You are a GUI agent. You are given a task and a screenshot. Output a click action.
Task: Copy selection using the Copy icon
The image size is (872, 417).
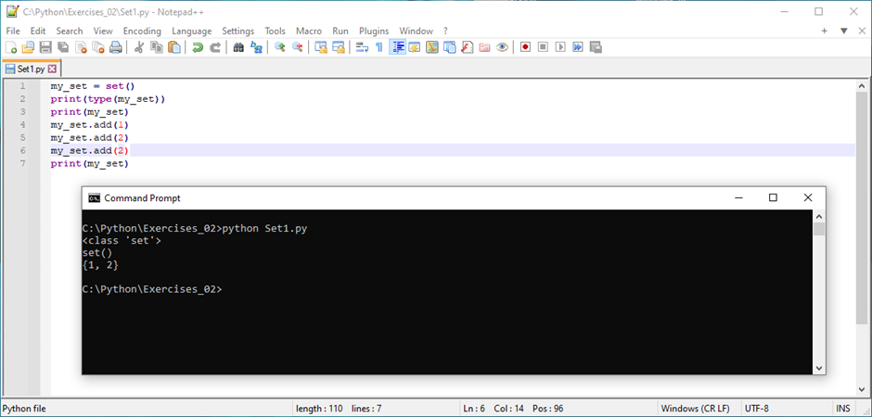tap(156, 47)
